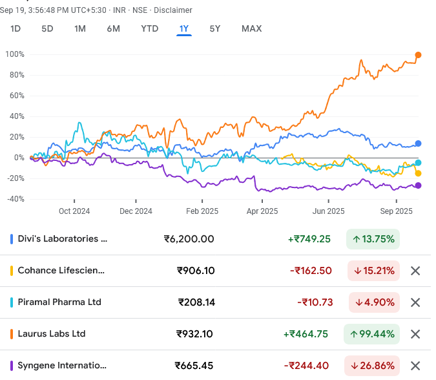Click Laurus Labs 99.44% gain badge

(371, 334)
